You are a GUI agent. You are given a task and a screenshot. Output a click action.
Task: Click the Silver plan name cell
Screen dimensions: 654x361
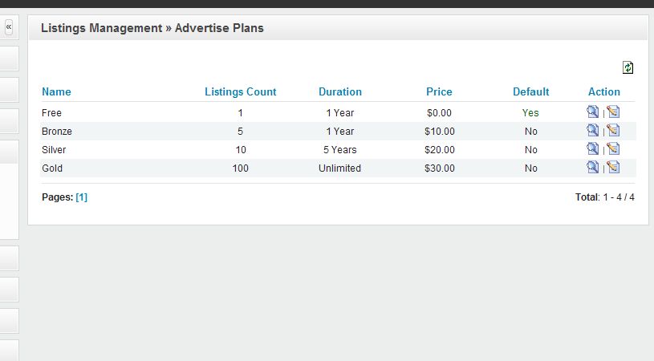(x=54, y=150)
